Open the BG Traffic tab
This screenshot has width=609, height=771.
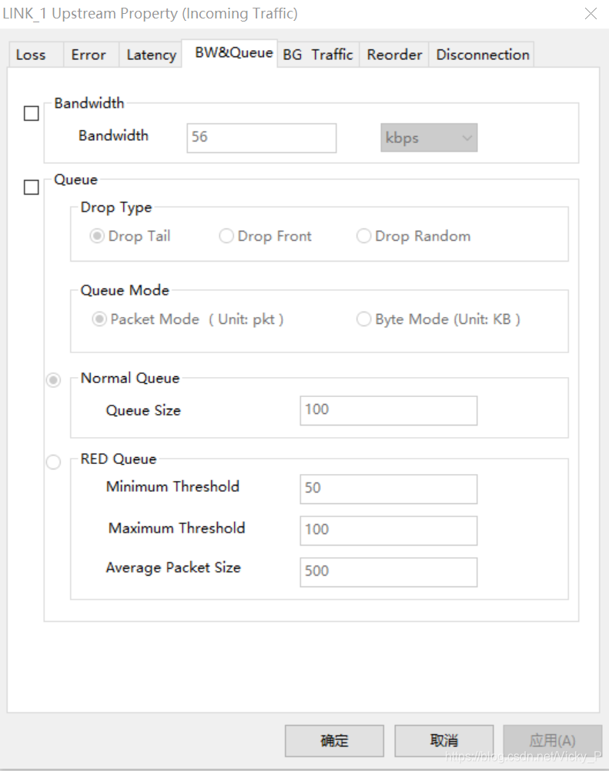click(318, 55)
